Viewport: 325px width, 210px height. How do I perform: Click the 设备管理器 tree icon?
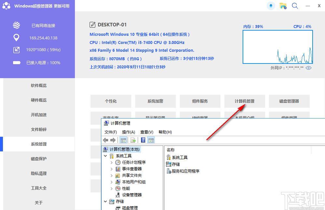click(x=118, y=195)
